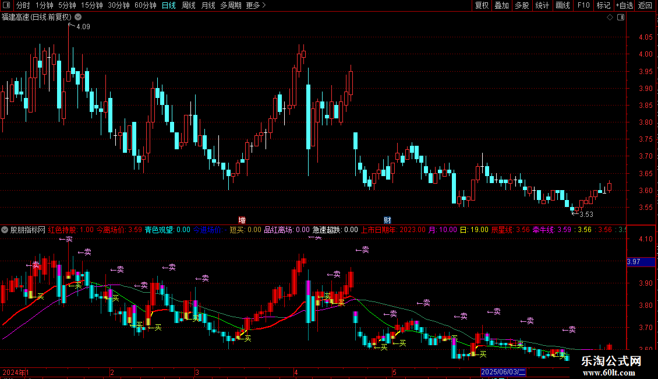Open 多周期 multi-period view
Screen dimensions: 658x379
click(231, 5)
